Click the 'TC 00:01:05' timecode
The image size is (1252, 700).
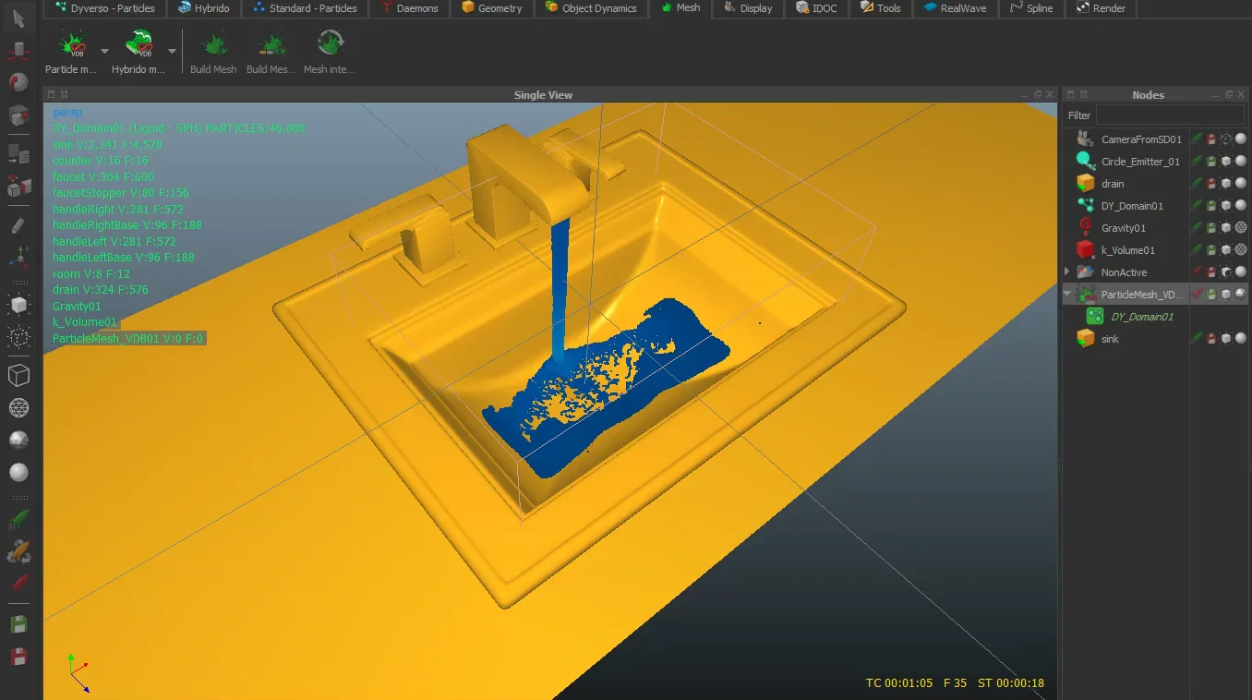click(x=899, y=683)
